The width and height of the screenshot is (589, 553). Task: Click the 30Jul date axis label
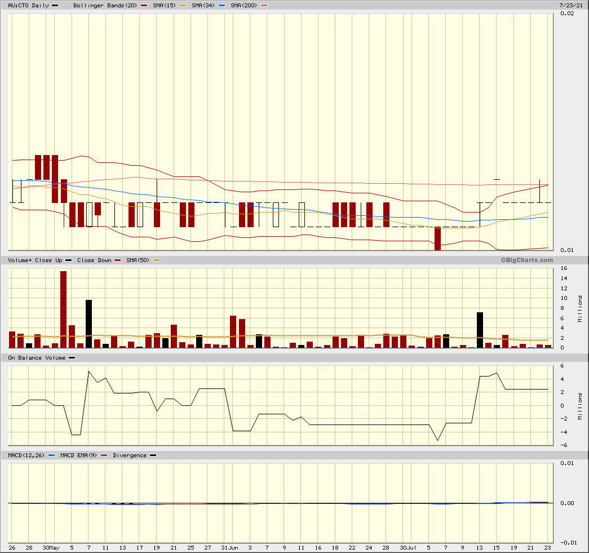(x=408, y=548)
